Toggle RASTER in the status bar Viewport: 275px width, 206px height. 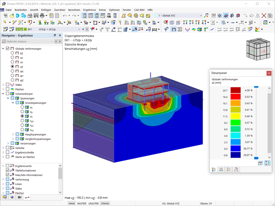[82, 203]
